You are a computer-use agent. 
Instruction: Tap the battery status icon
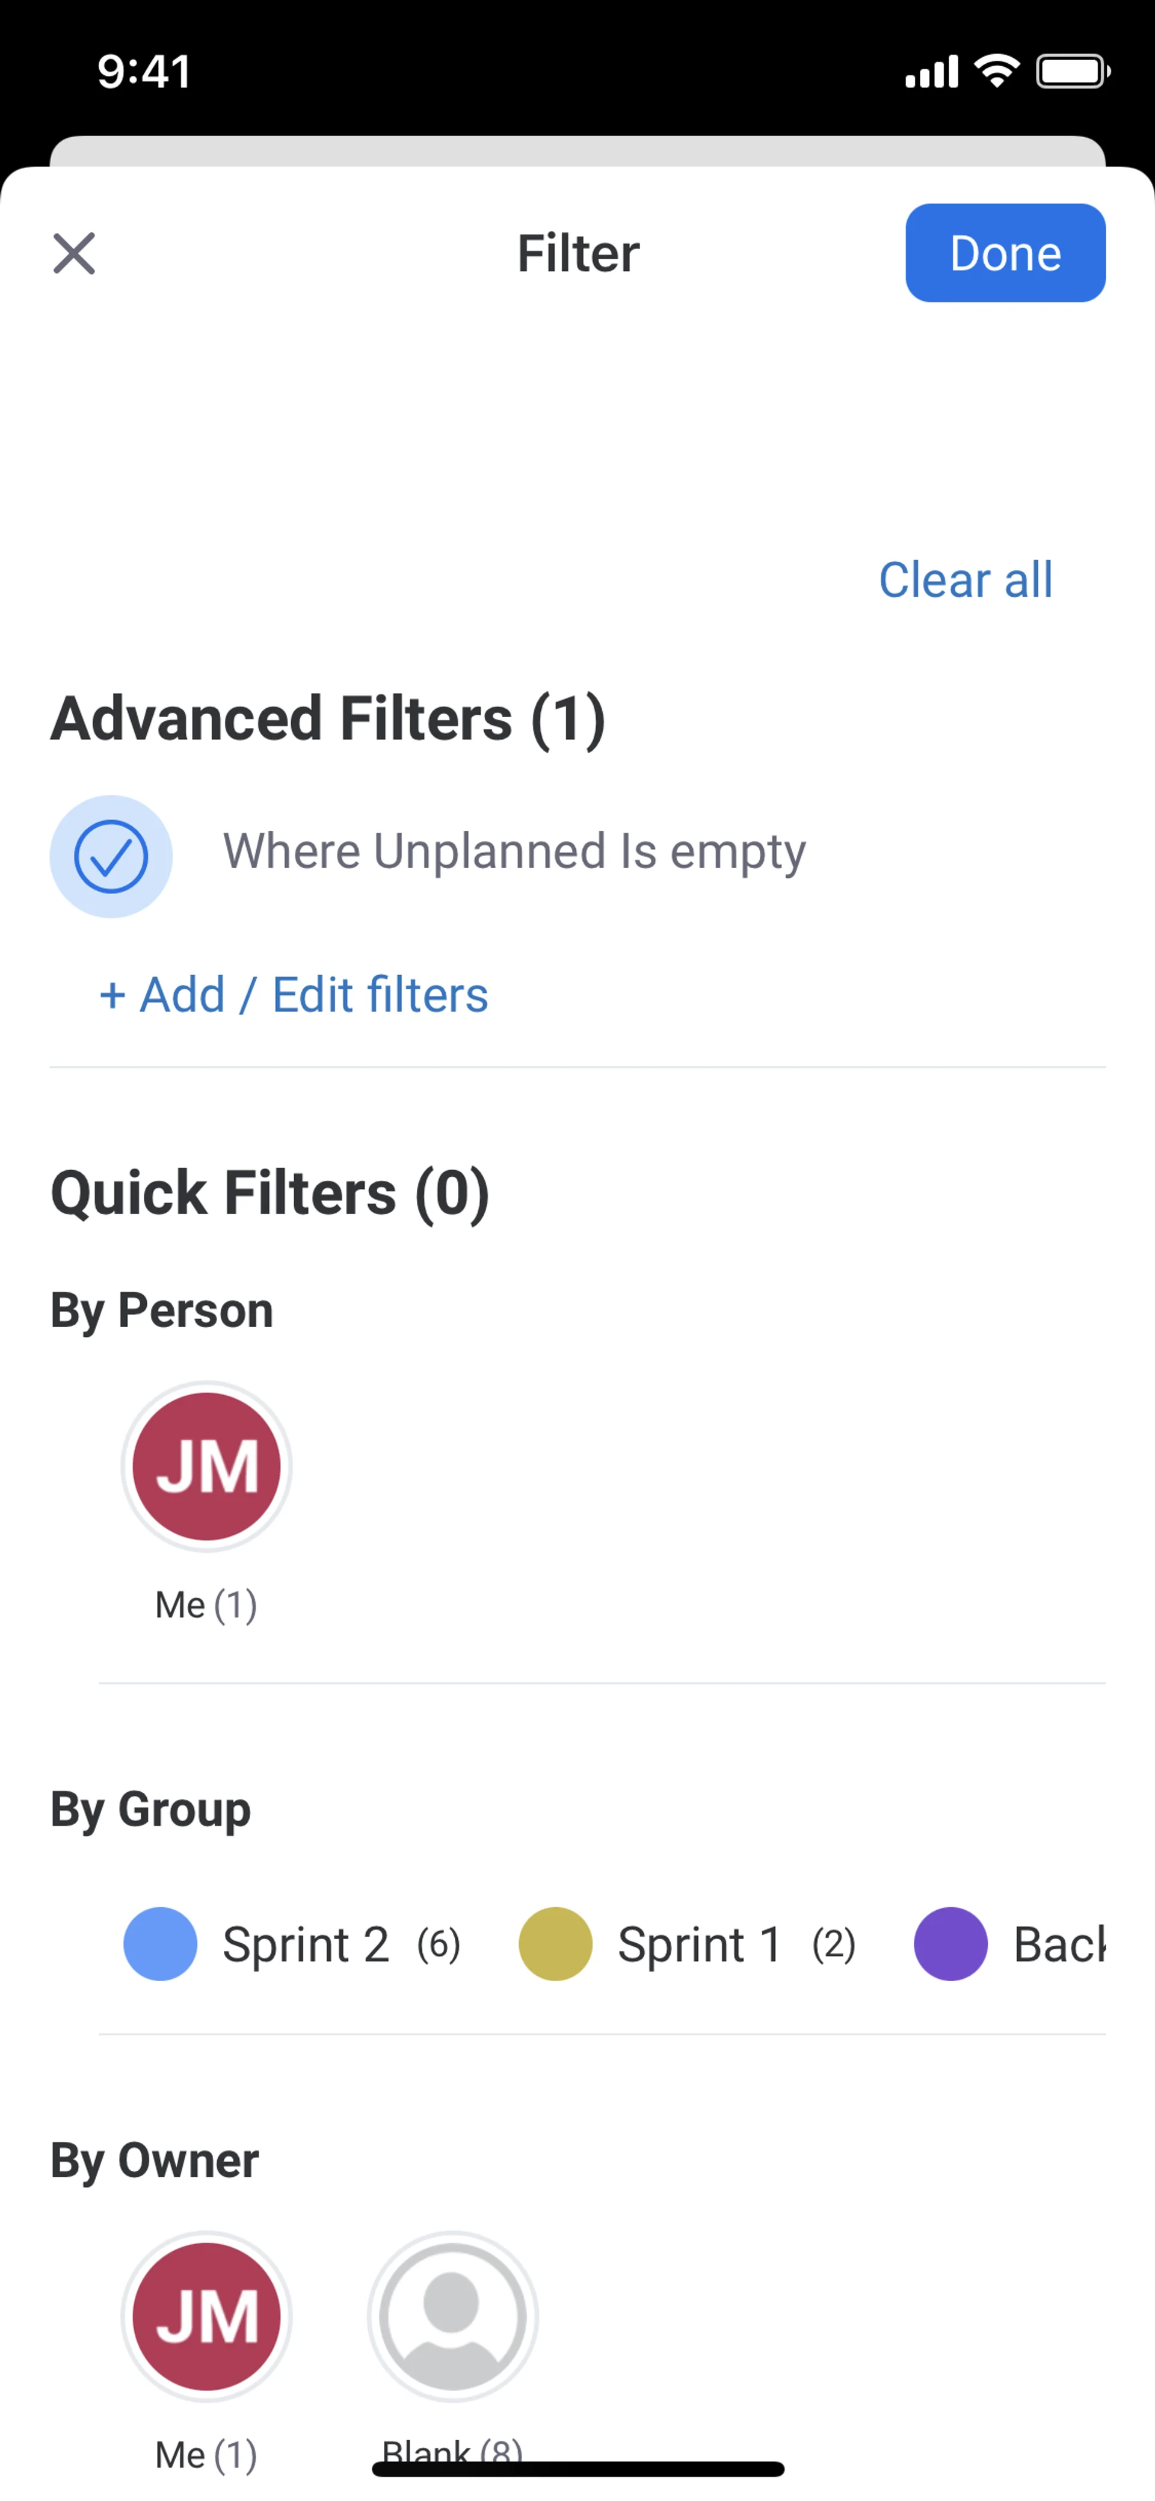coord(1073,71)
